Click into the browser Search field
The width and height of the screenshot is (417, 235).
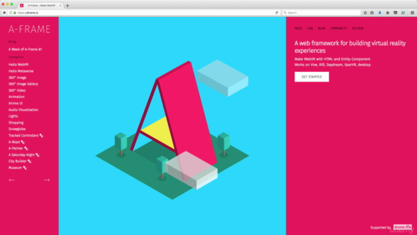321,12
